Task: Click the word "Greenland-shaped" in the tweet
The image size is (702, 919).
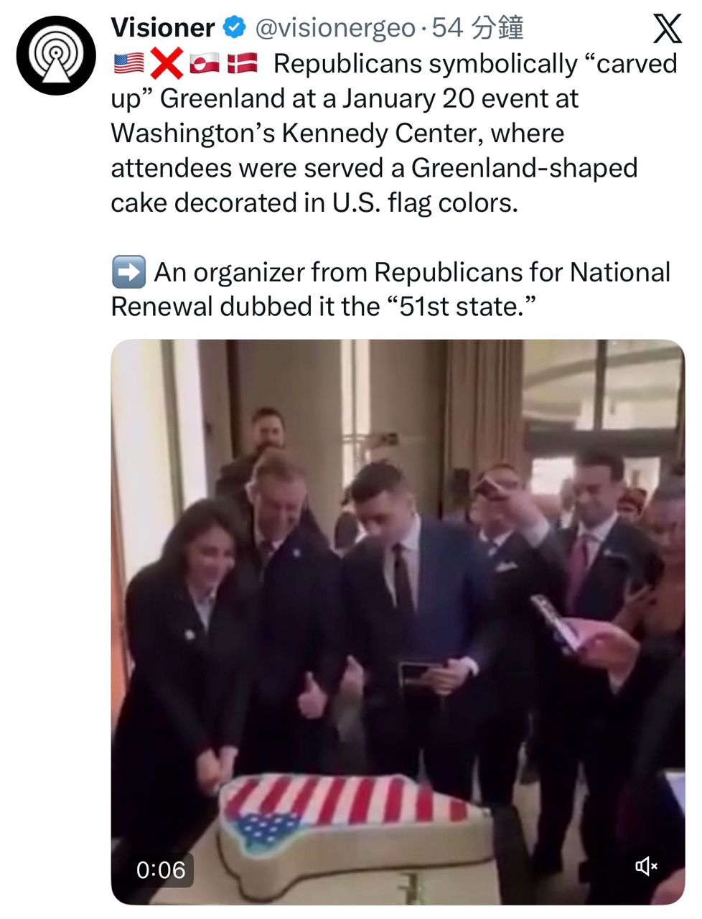Action: 524,168
